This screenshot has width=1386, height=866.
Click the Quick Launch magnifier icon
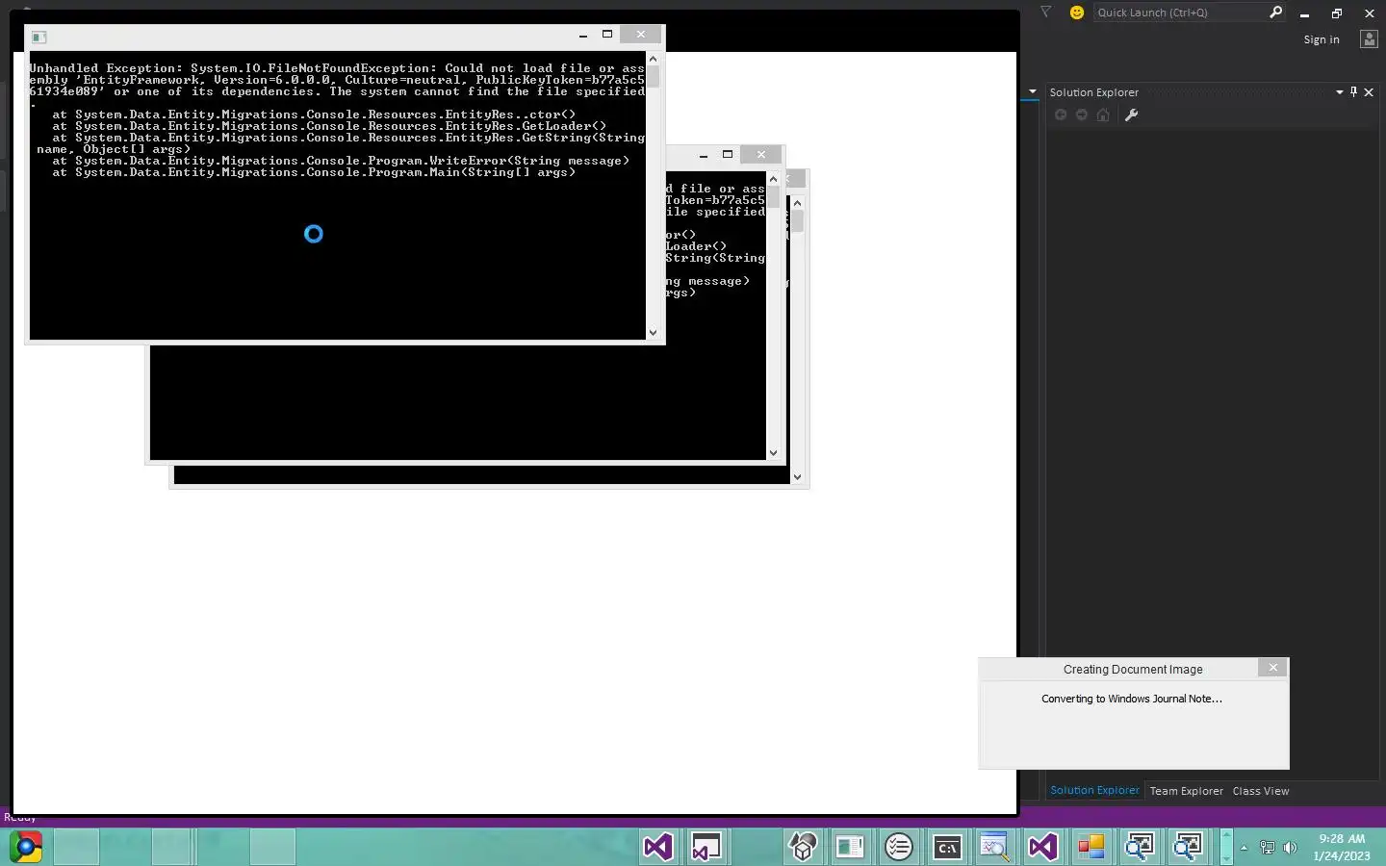tap(1276, 13)
